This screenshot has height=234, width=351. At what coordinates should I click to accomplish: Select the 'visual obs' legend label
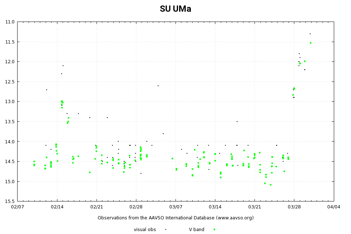[145, 230]
